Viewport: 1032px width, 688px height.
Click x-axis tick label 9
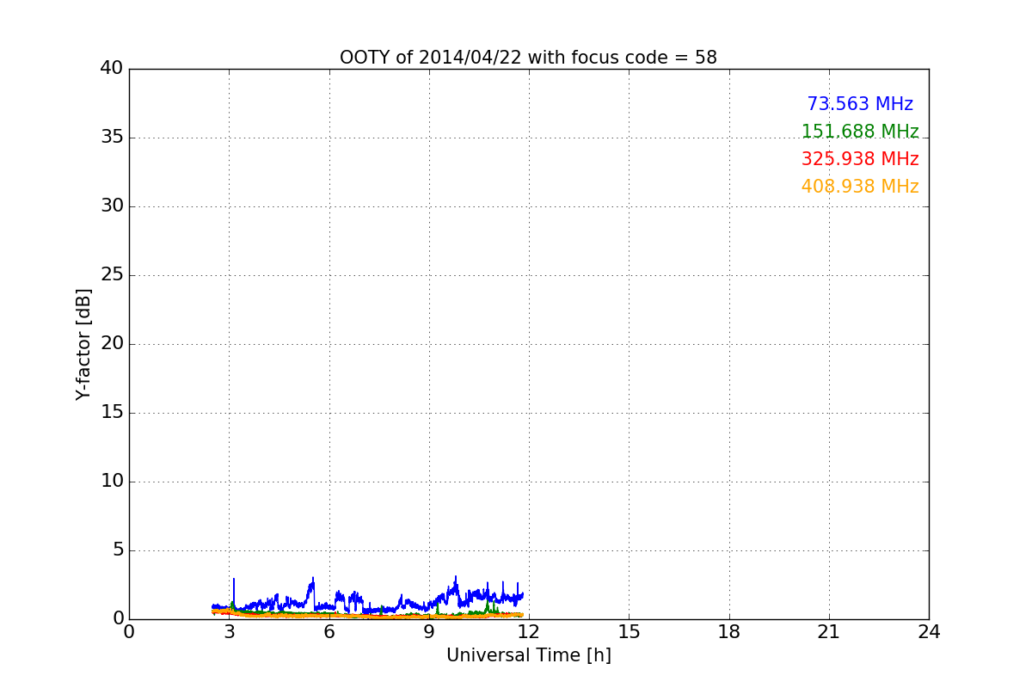429,631
